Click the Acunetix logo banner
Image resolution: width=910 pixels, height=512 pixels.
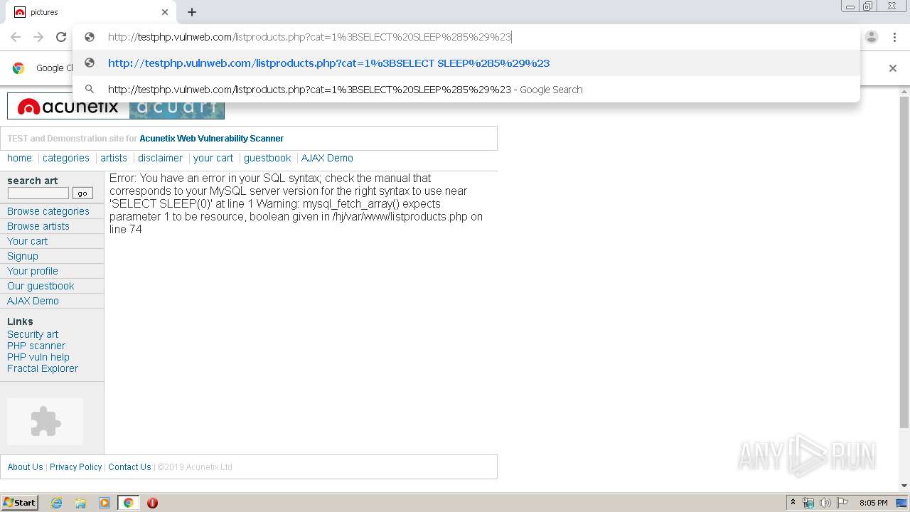[x=116, y=107]
